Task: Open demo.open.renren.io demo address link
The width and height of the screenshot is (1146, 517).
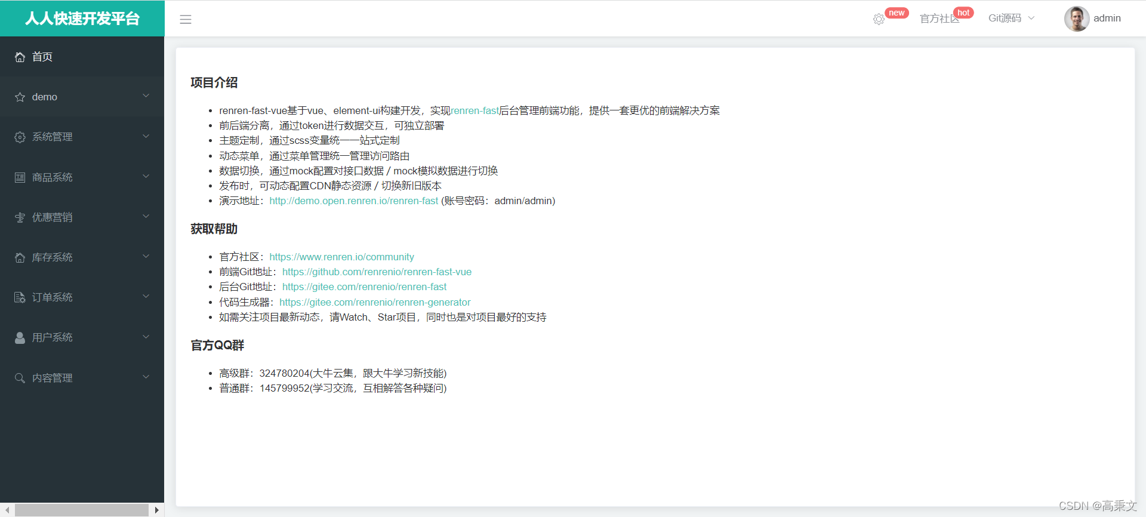Action: pos(353,201)
